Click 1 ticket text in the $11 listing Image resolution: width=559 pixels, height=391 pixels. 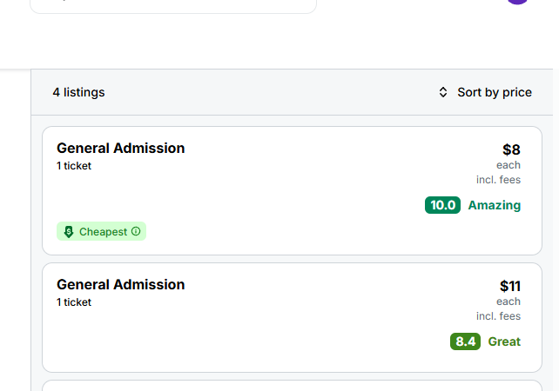click(74, 302)
